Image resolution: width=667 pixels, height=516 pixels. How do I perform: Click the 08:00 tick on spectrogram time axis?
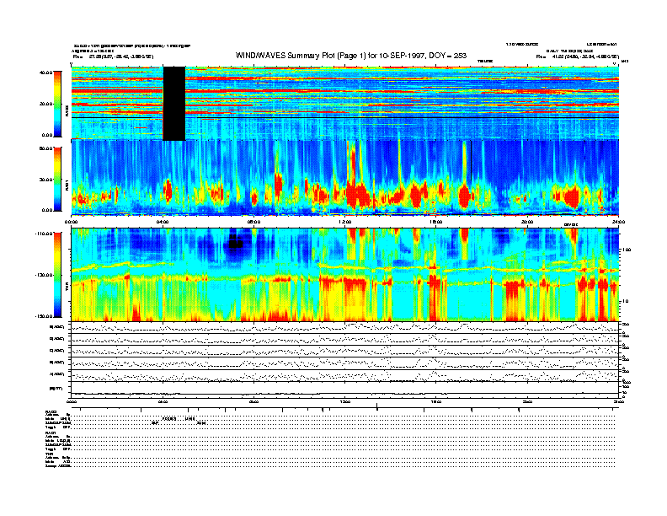[x=253, y=222]
